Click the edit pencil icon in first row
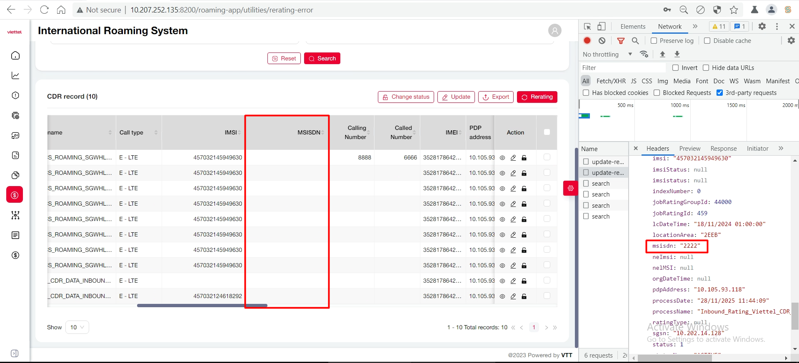This screenshot has height=363, width=799. click(513, 158)
